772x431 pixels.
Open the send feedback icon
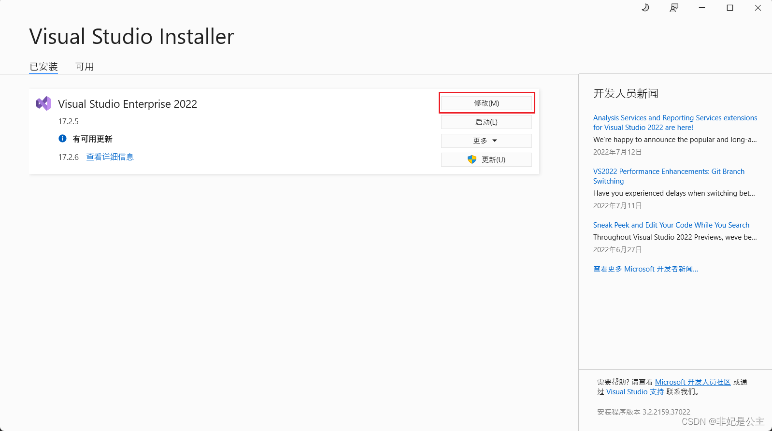coord(673,8)
